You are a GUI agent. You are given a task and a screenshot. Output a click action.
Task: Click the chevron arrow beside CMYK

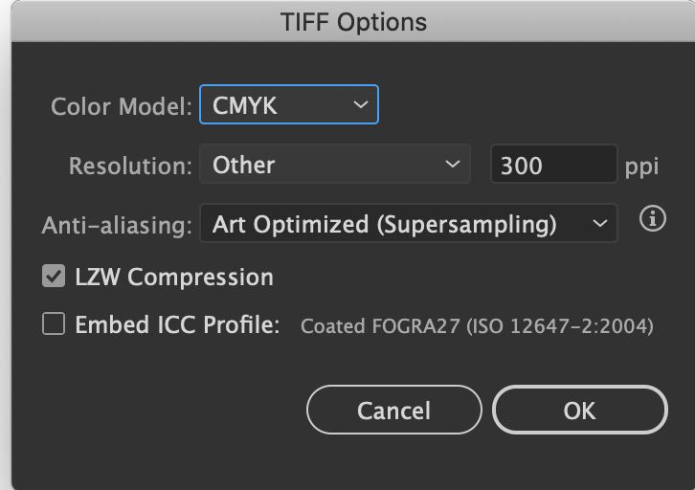tap(360, 105)
